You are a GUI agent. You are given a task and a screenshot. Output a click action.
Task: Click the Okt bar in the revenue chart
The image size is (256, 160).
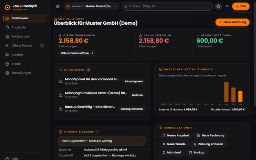click(240, 96)
